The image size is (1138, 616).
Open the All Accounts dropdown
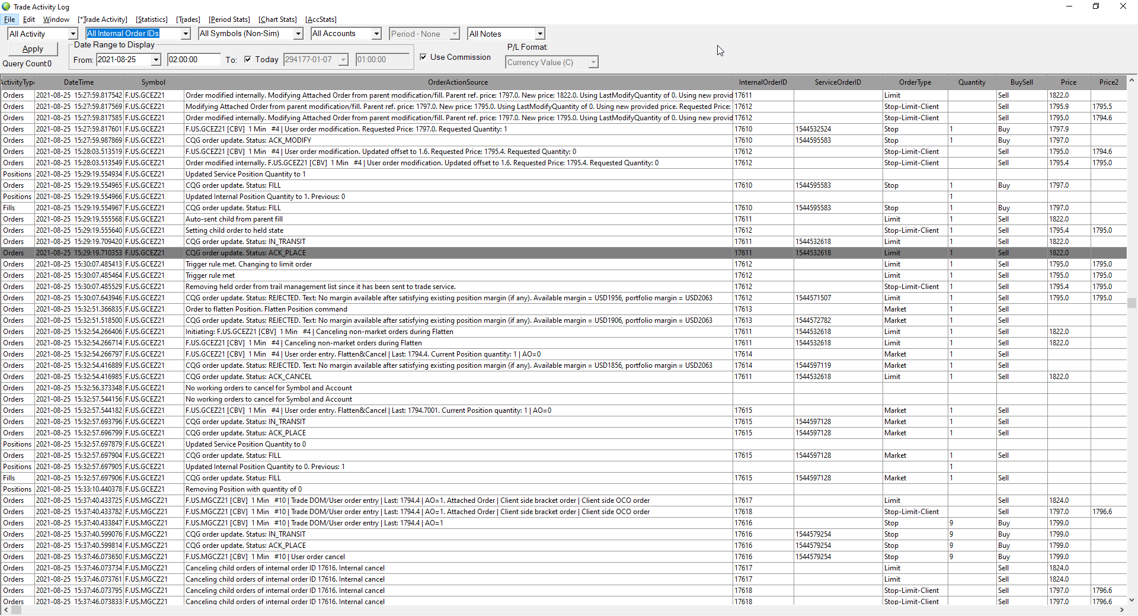376,34
